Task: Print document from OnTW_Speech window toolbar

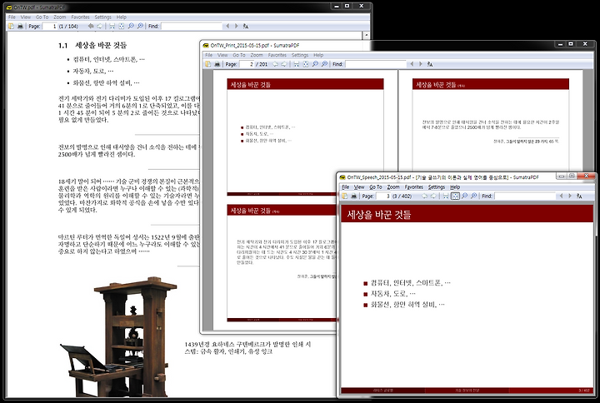Action: coord(353,196)
